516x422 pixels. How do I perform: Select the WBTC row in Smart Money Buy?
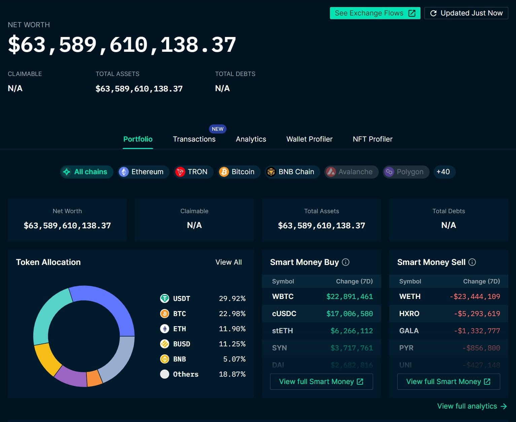click(321, 297)
